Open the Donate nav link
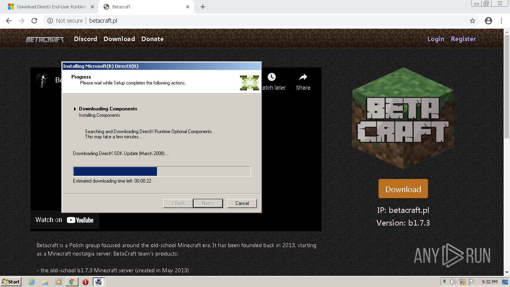The height and width of the screenshot is (287, 510). point(153,39)
